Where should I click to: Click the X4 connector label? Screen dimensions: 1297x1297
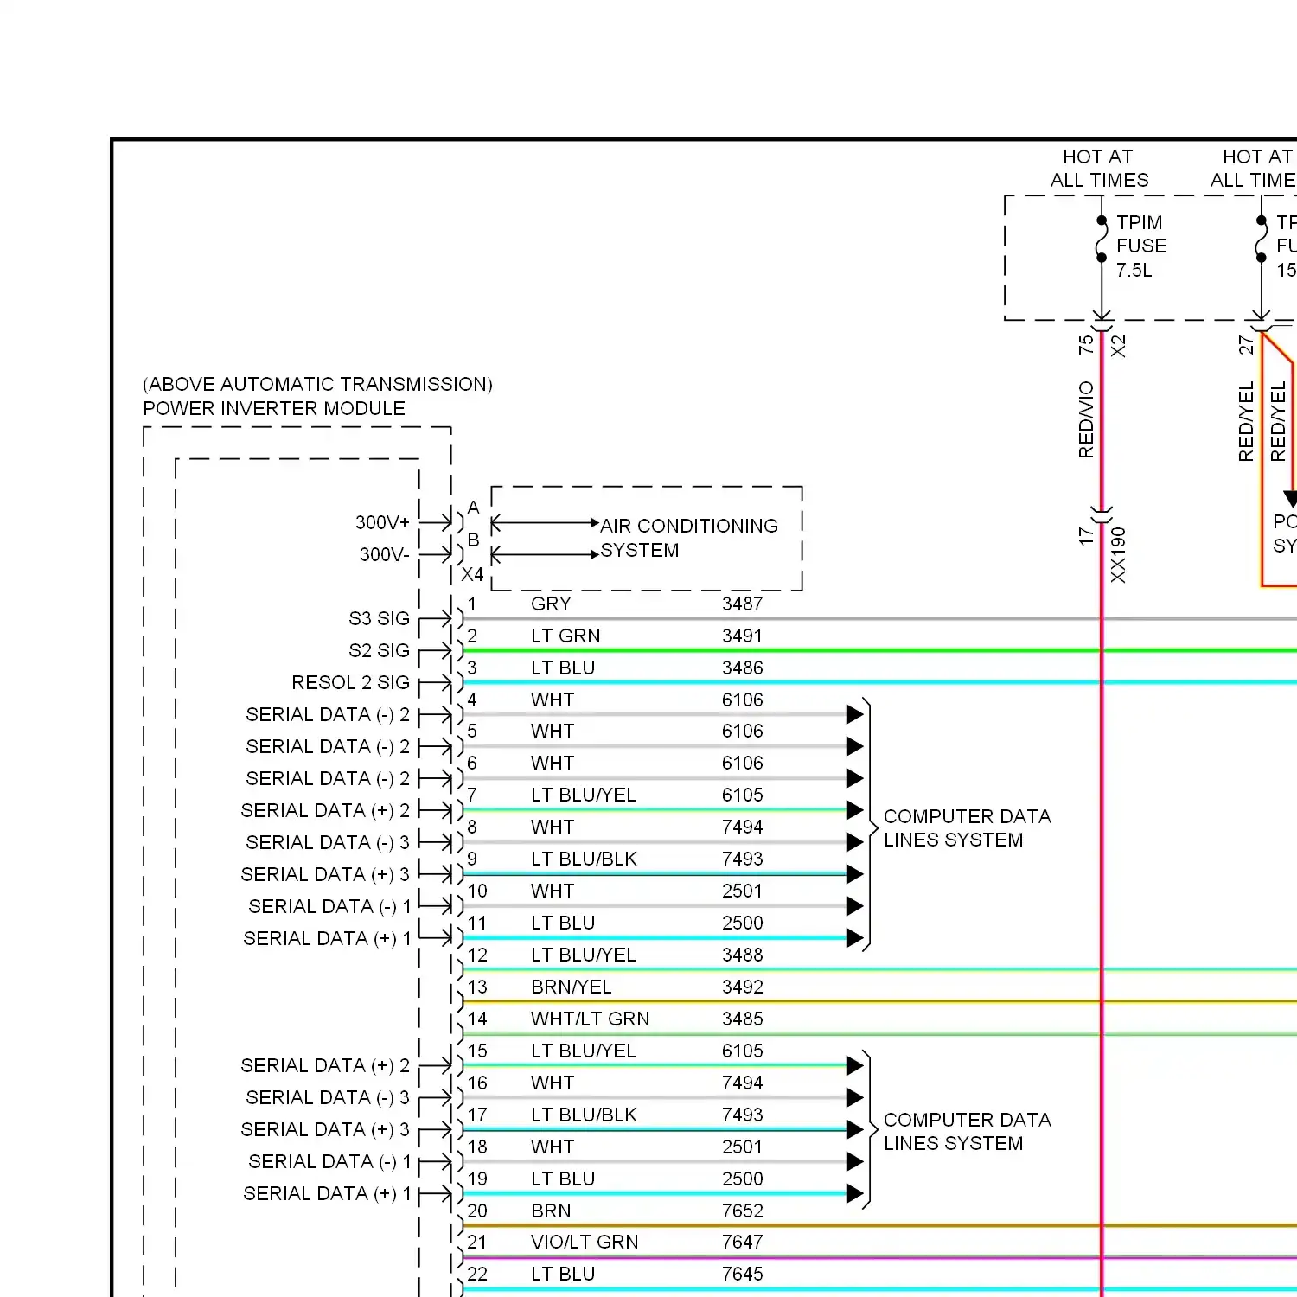tap(472, 574)
